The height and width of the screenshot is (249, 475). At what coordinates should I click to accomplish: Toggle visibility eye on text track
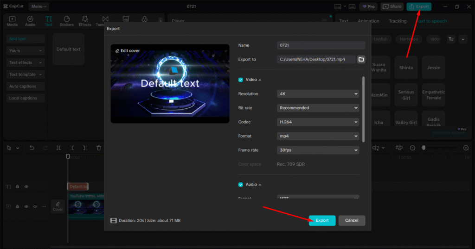tap(26, 187)
